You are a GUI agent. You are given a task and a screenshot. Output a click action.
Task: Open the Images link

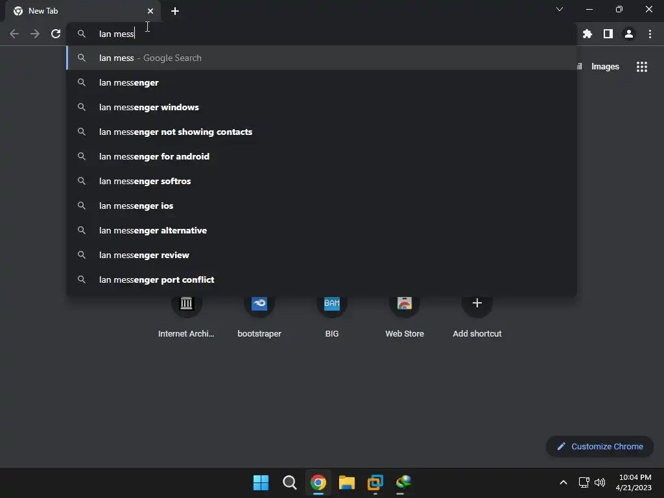[605, 67]
